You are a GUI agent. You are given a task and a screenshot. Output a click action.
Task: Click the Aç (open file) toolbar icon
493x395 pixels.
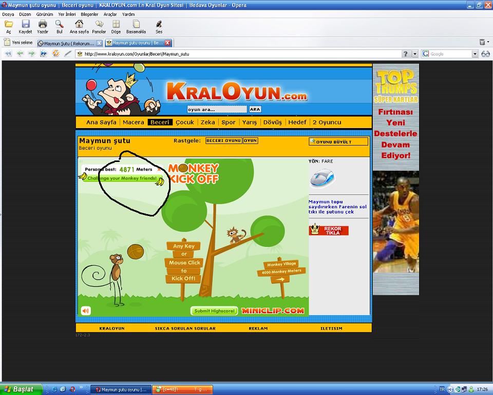tap(8, 24)
